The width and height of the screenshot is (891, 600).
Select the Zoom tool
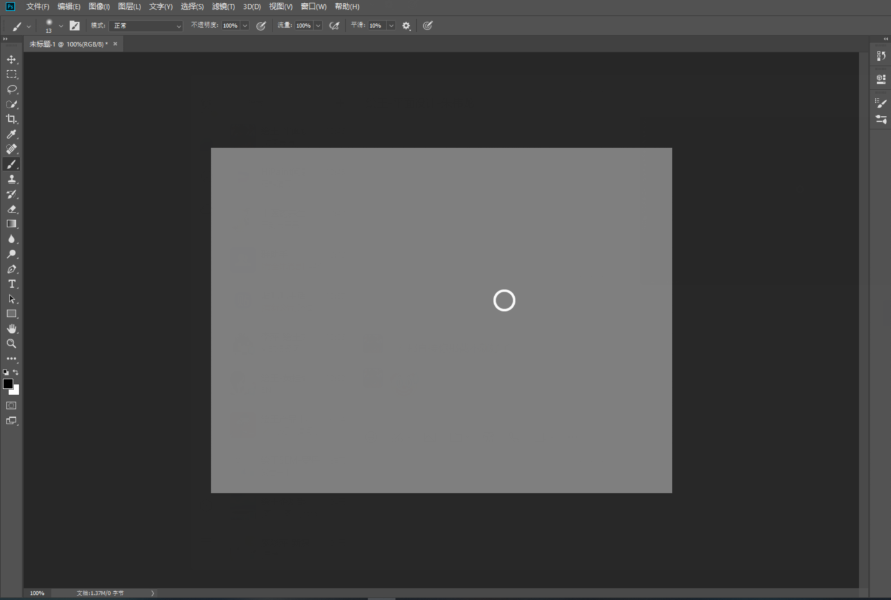point(12,344)
